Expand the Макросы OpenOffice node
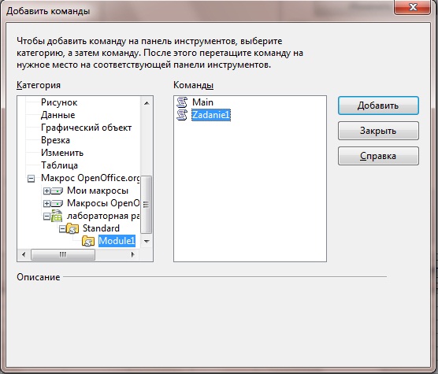438x374 pixels. pos(46,203)
